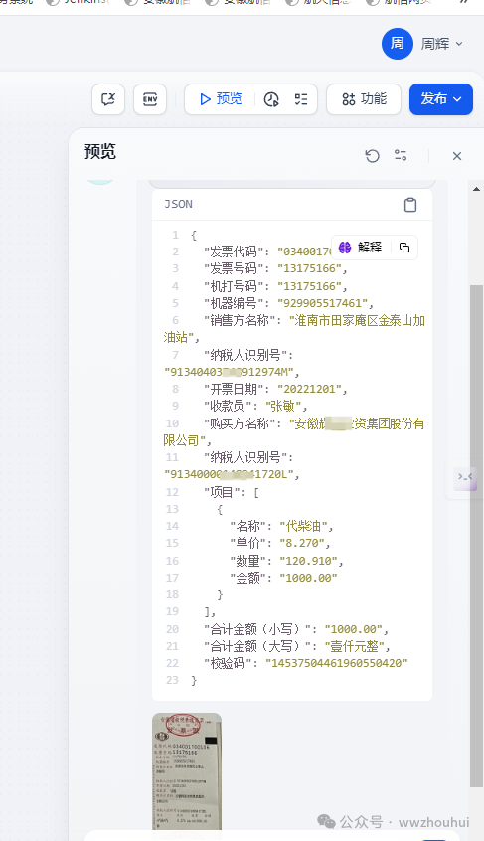The height and width of the screenshot is (841, 484).
Task: Open the 功能 features button
Action: coord(364,99)
